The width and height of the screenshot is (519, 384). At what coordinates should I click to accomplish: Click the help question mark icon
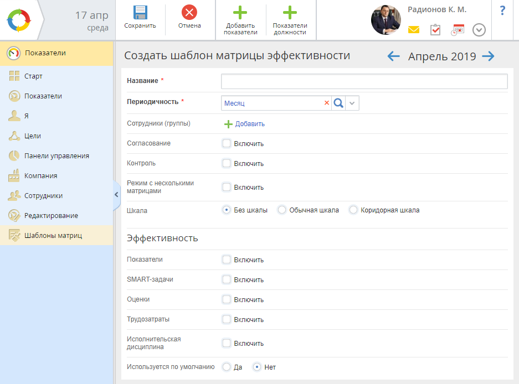pos(502,11)
